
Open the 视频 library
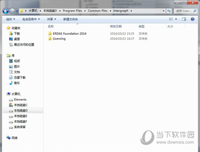(17, 61)
